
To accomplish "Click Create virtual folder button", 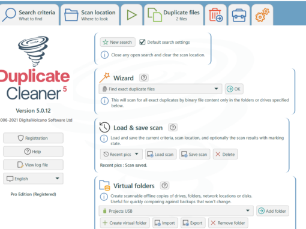I will (125, 223).
